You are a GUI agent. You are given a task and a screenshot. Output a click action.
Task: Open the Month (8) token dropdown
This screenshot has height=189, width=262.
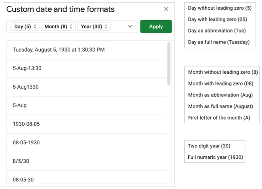pyautogui.click(x=58, y=27)
